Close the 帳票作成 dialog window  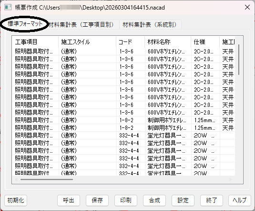tap(247, 7)
